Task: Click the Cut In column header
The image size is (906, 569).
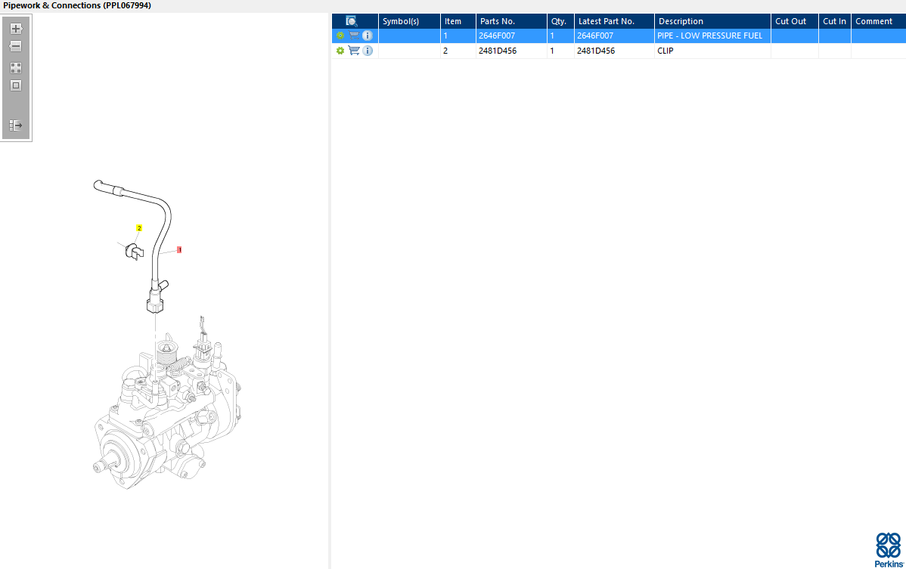Action: pos(834,21)
